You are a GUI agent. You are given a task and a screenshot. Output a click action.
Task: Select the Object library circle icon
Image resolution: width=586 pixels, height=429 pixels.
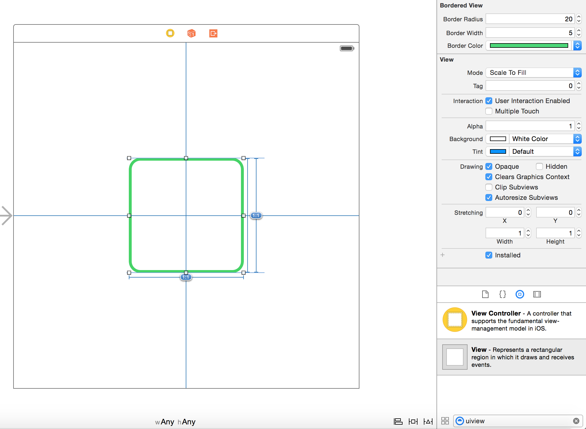tap(520, 294)
